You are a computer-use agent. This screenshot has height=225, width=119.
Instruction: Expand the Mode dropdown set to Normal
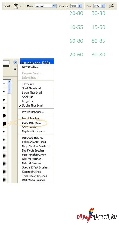point(54,6)
